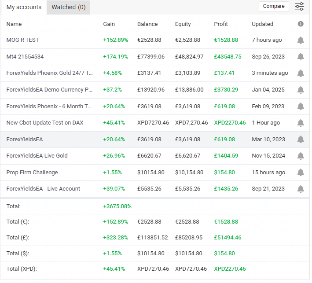Open the filter settings sliders icon
312x283 pixels.
299,7
